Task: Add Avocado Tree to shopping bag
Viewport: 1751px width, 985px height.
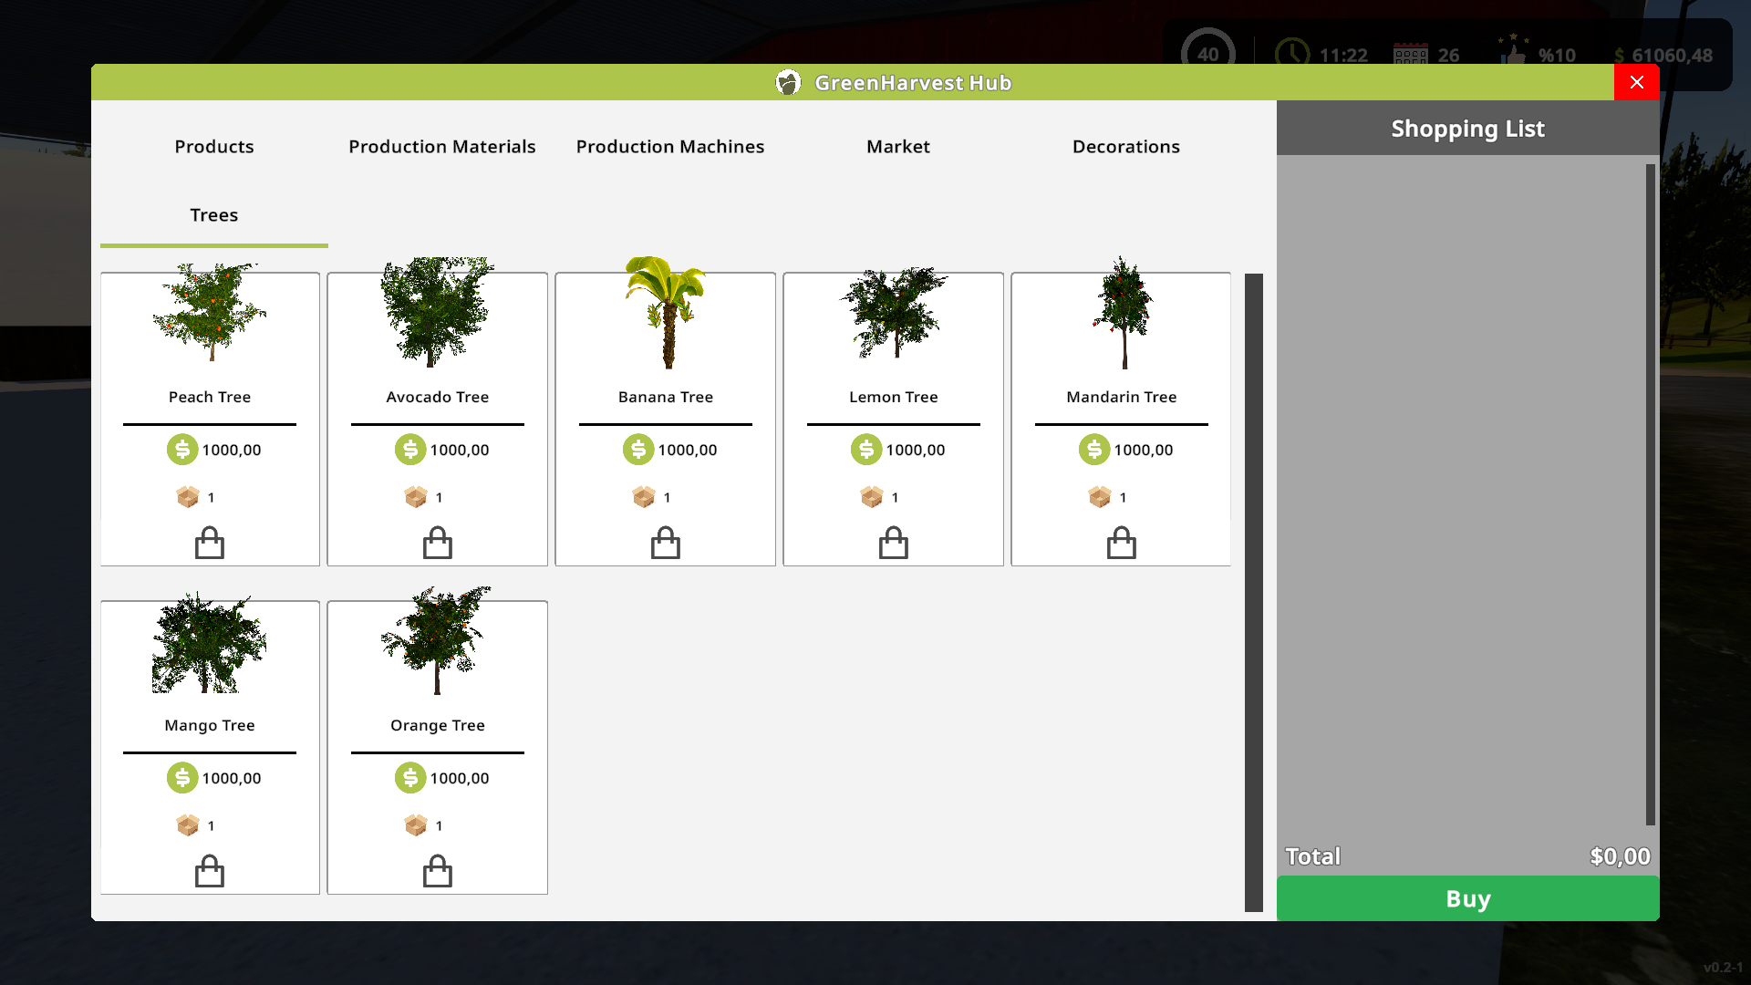Action: pos(438,543)
